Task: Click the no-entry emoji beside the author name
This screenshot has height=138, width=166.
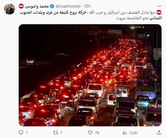Action: pos(21,6)
